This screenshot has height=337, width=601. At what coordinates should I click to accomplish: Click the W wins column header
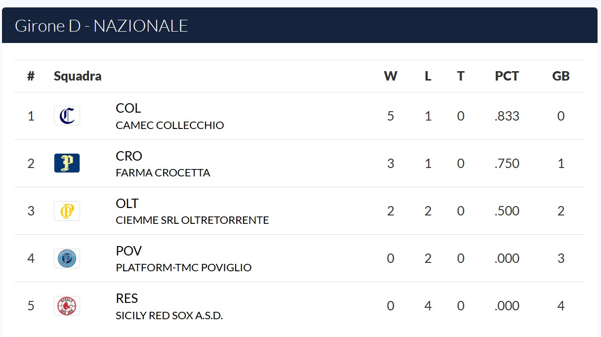click(390, 76)
